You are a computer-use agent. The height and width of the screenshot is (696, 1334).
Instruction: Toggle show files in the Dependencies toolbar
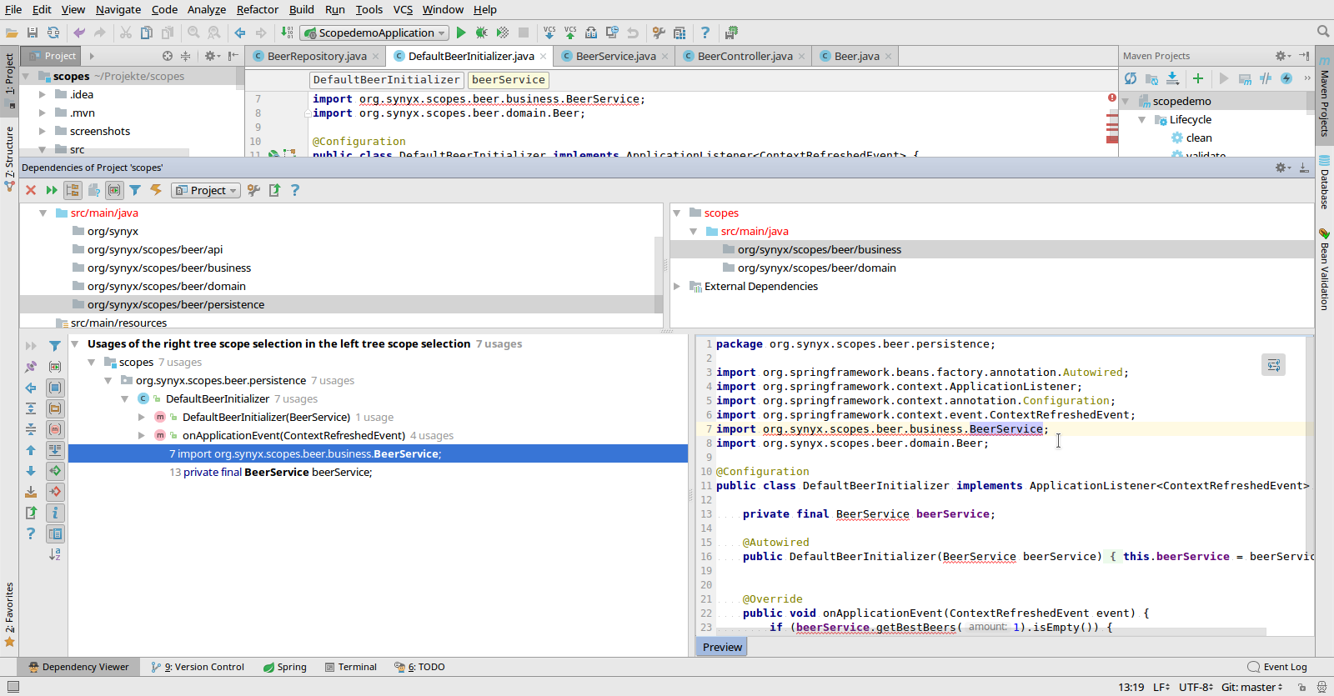pyautogui.click(x=93, y=190)
